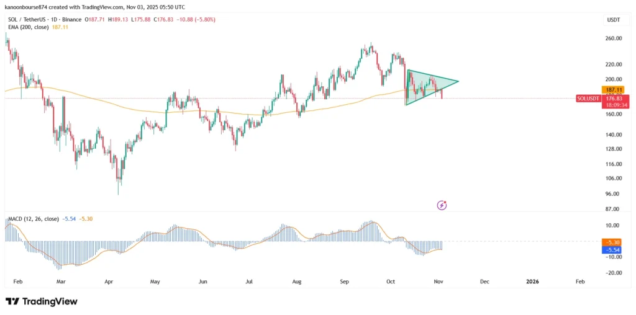Select the MACD (12, 26, close) legend
636x315 pixels.
pyautogui.click(x=32, y=219)
